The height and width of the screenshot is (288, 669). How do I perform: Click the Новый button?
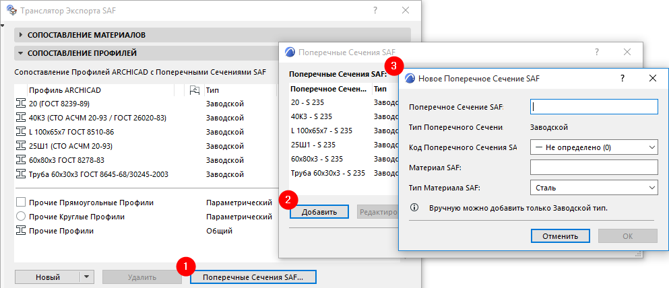pyautogui.click(x=47, y=277)
